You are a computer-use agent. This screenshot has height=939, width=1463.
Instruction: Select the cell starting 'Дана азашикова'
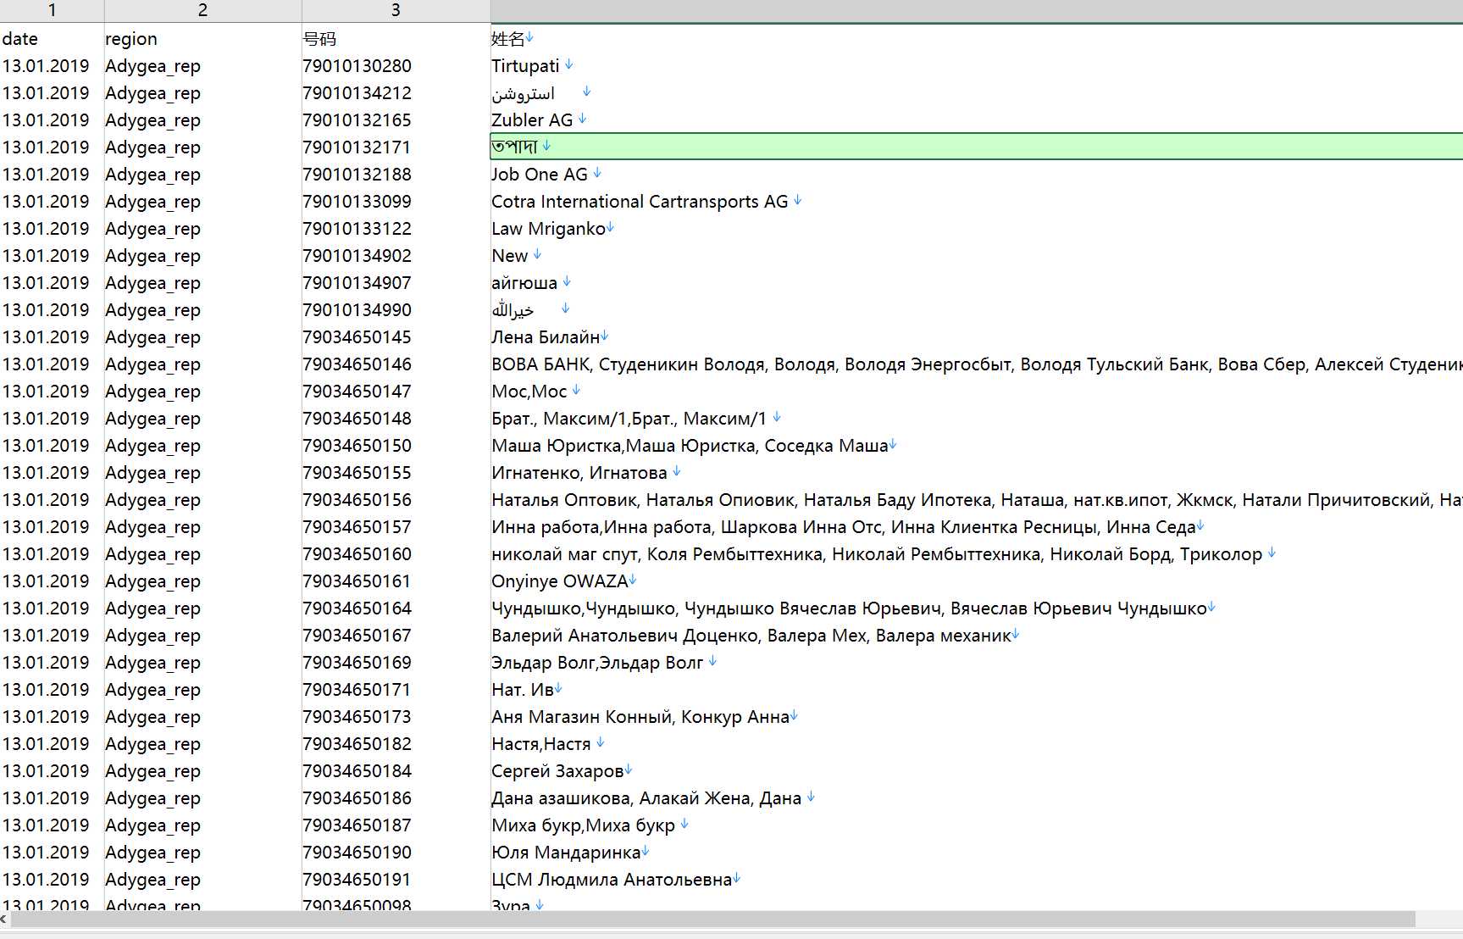[x=977, y=798]
